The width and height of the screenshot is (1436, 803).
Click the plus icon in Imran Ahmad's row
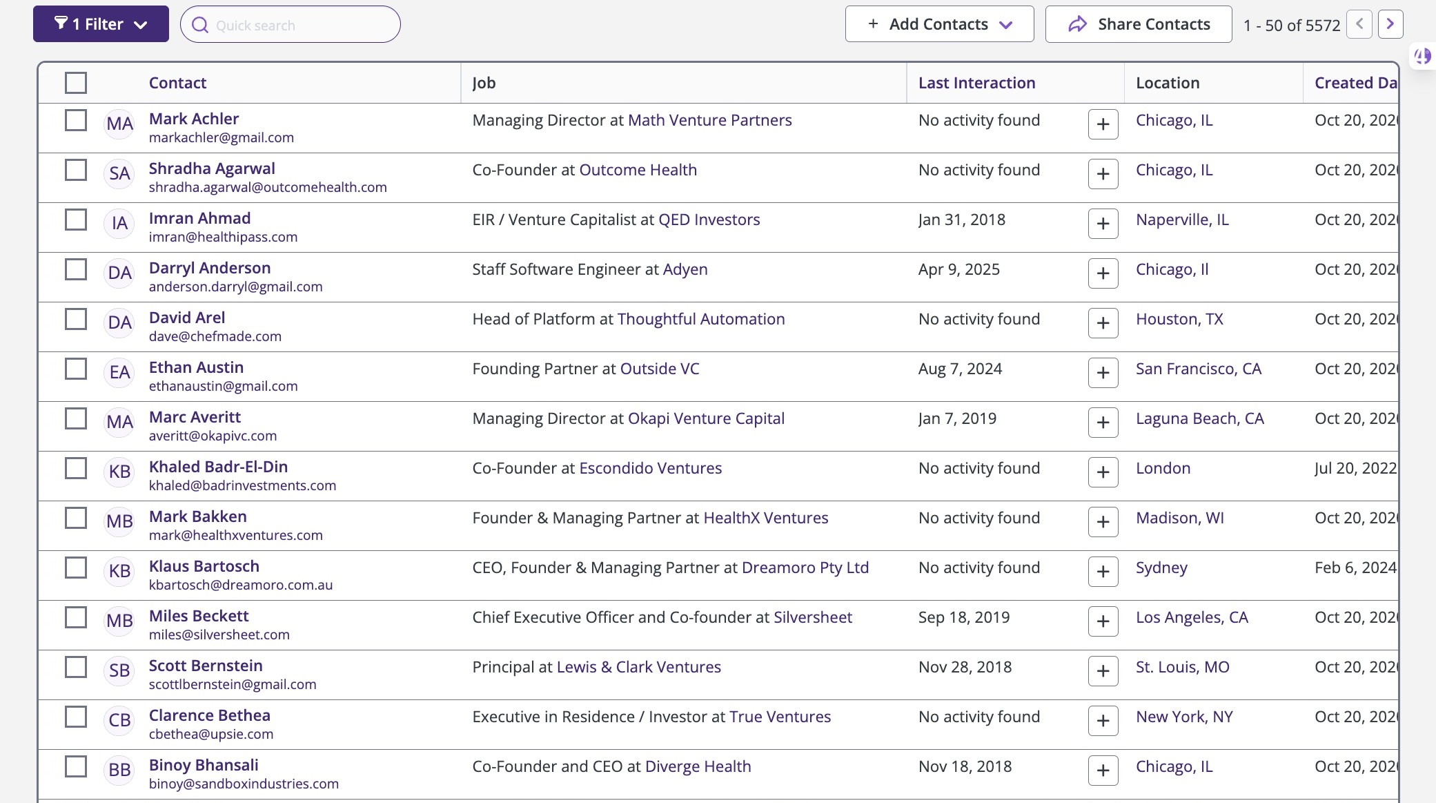[1103, 224]
